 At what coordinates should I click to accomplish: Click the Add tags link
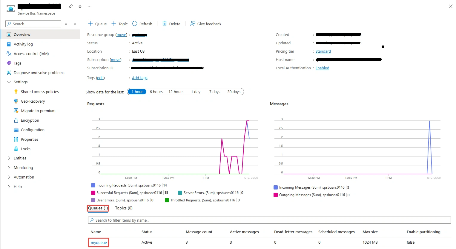pos(140,78)
